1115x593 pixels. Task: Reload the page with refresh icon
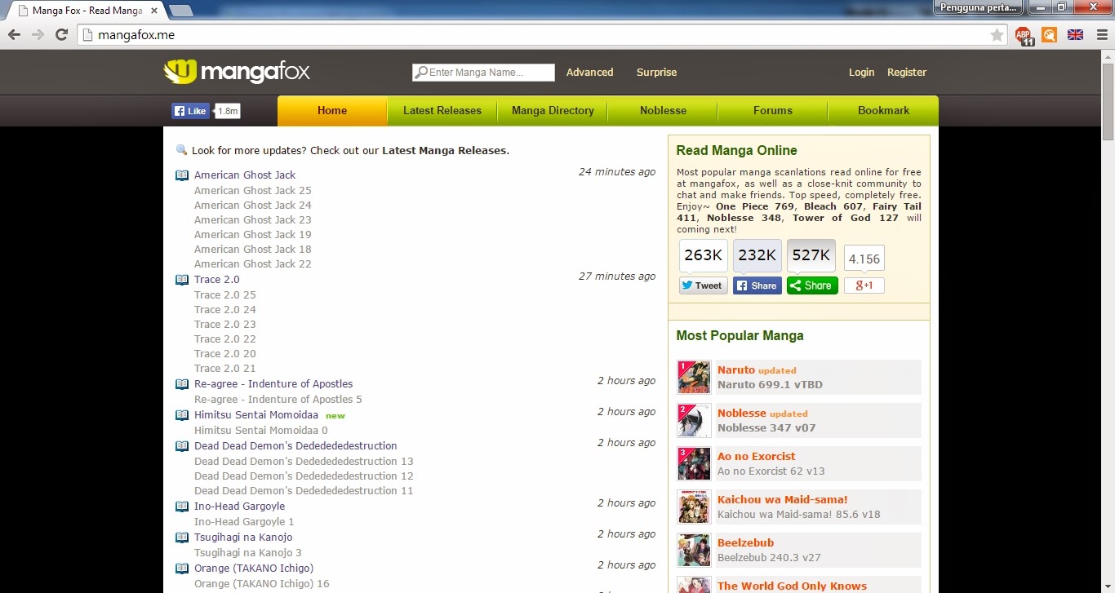pyautogui.click(x=61, y=35)
